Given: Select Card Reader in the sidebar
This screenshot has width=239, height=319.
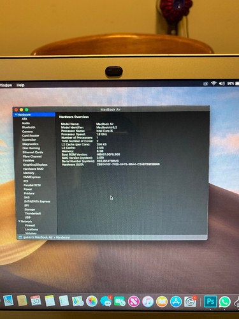Looking at the screenshot, I should click(x=31, y=136).
